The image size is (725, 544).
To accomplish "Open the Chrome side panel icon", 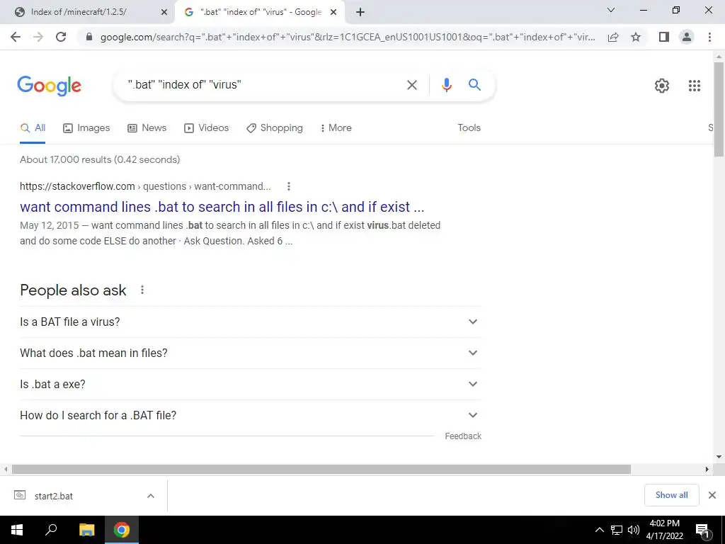I will [664, 37].
